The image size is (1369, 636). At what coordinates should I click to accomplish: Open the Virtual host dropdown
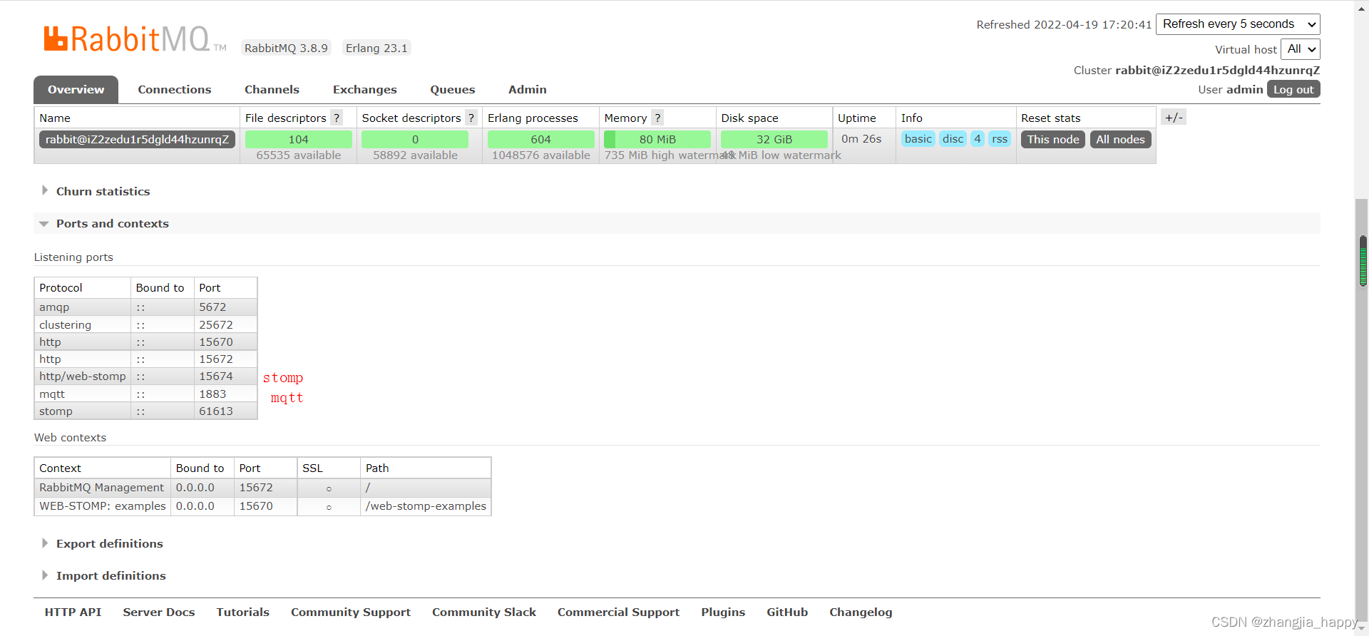pyautogui.click(x=1301, y=49)
